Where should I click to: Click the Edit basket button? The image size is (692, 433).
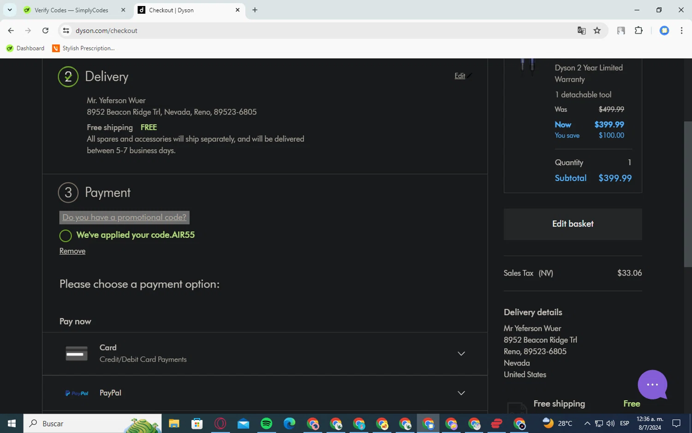pos(573,224)
